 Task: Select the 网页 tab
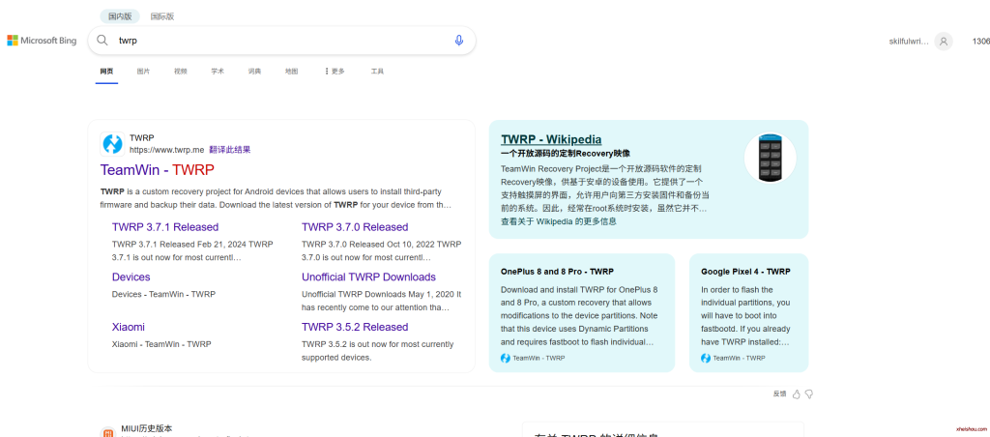pyautogui.click(x=106, y=72)
